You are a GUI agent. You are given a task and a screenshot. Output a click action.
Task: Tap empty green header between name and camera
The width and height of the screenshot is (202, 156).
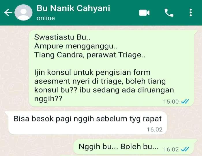pos(124,13)
